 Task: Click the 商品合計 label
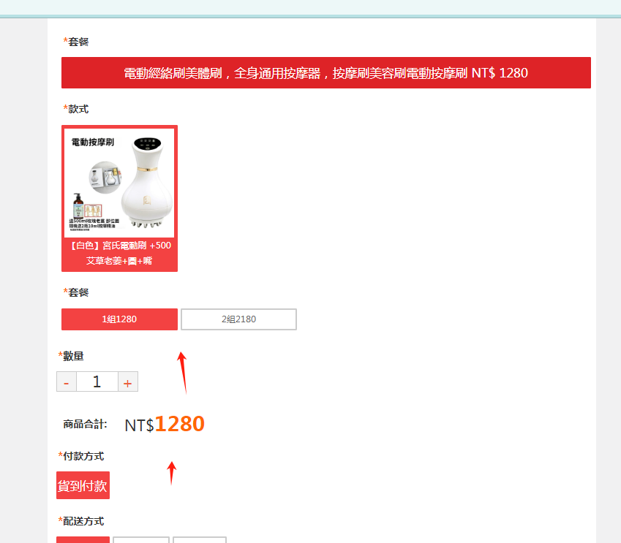coord(85,425)
